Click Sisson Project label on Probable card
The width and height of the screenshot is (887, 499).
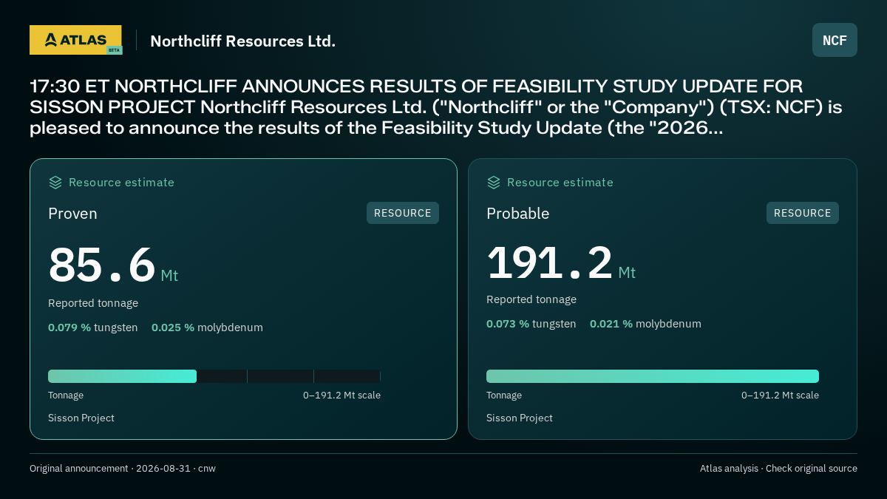(520, 418)
